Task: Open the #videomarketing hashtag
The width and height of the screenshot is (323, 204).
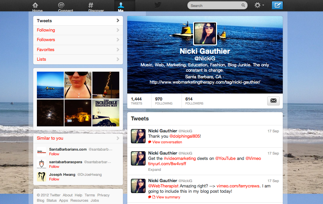Action: pos(180,159)
